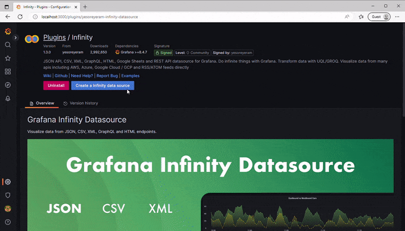Click the Level: Community badge

tap(192, 53)
